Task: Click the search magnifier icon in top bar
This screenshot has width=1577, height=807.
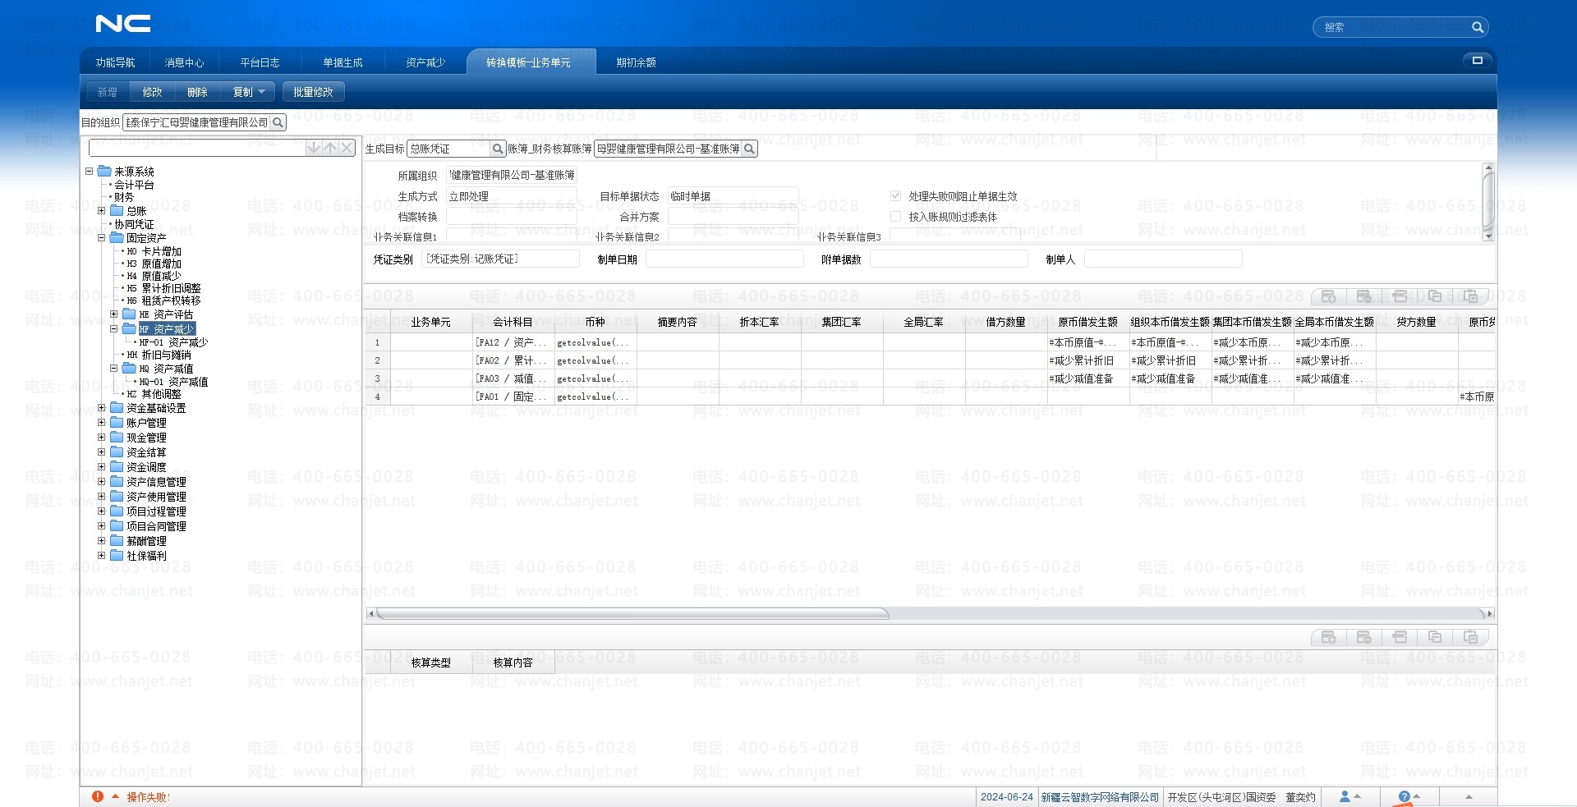Action: [1477, 27]
